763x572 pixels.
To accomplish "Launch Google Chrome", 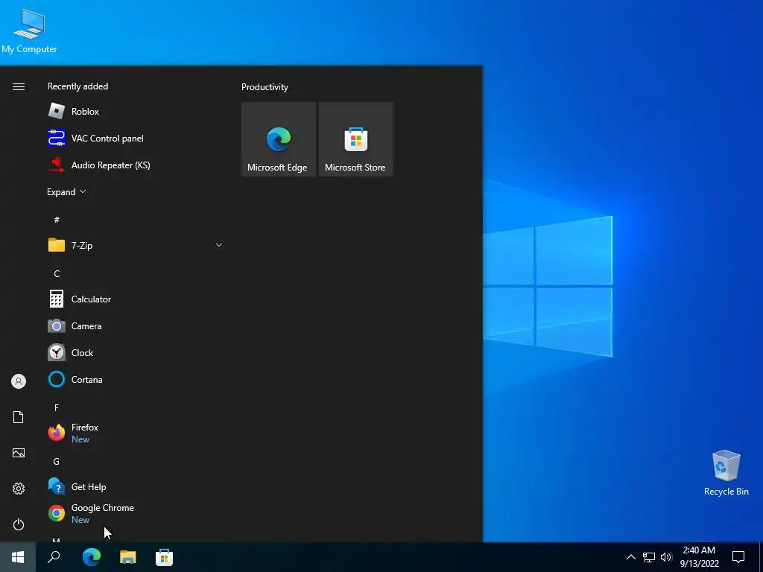I will point(136,513).
